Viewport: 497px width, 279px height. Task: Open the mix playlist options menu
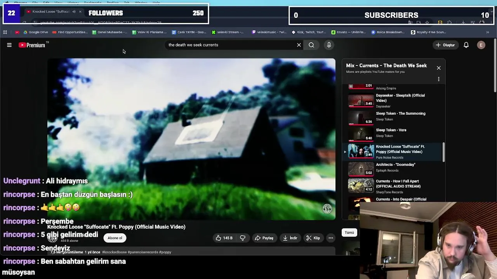[439, 79]
